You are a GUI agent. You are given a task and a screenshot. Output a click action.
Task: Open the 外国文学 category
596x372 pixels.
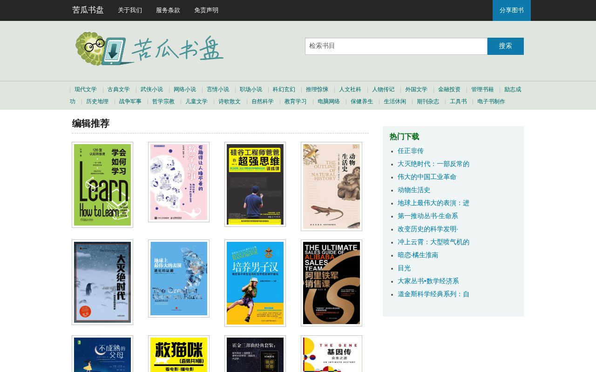(x=416, y=89)
